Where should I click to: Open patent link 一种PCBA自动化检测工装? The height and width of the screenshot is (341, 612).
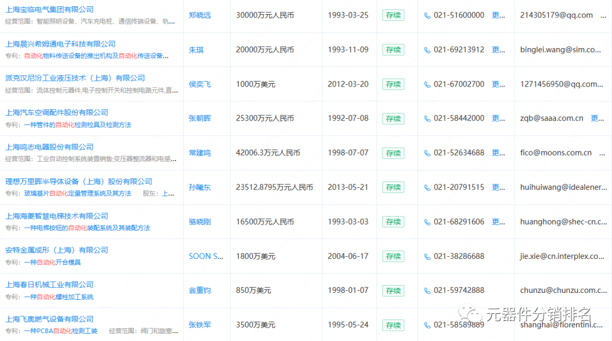pos(61,331)
